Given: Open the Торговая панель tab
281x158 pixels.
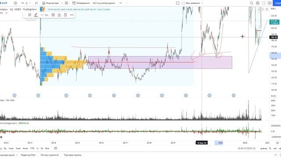Looking at the screenshot, I should coord(72,155).
